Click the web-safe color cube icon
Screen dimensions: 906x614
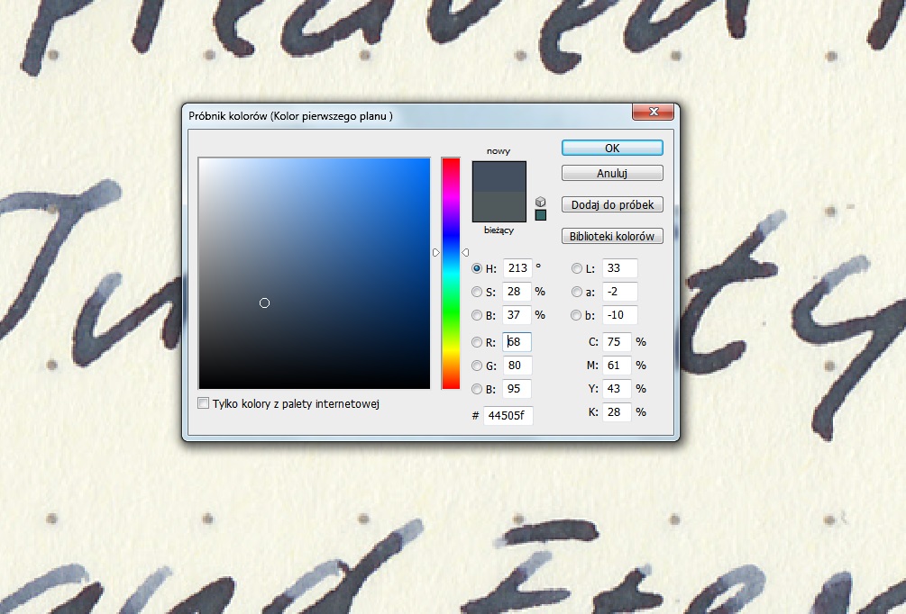tap(541, 201)
